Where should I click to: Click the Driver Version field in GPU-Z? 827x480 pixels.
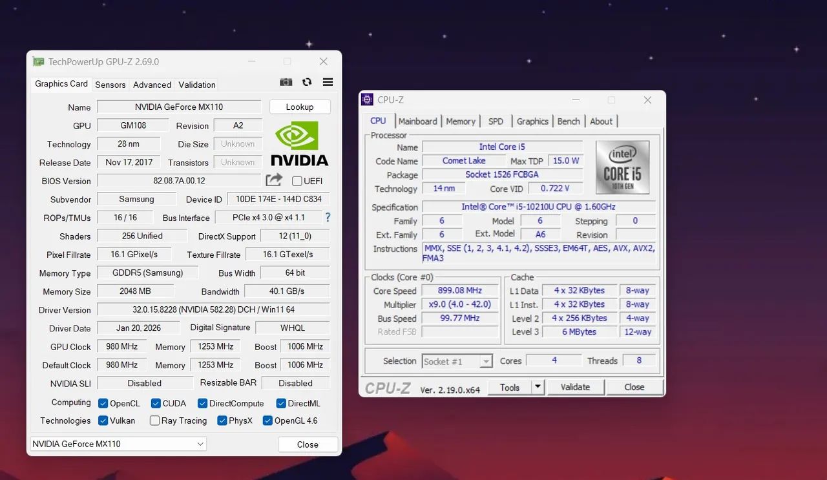213,309
